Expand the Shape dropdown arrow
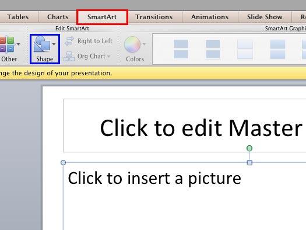306x230 pixels. point(54,44)
